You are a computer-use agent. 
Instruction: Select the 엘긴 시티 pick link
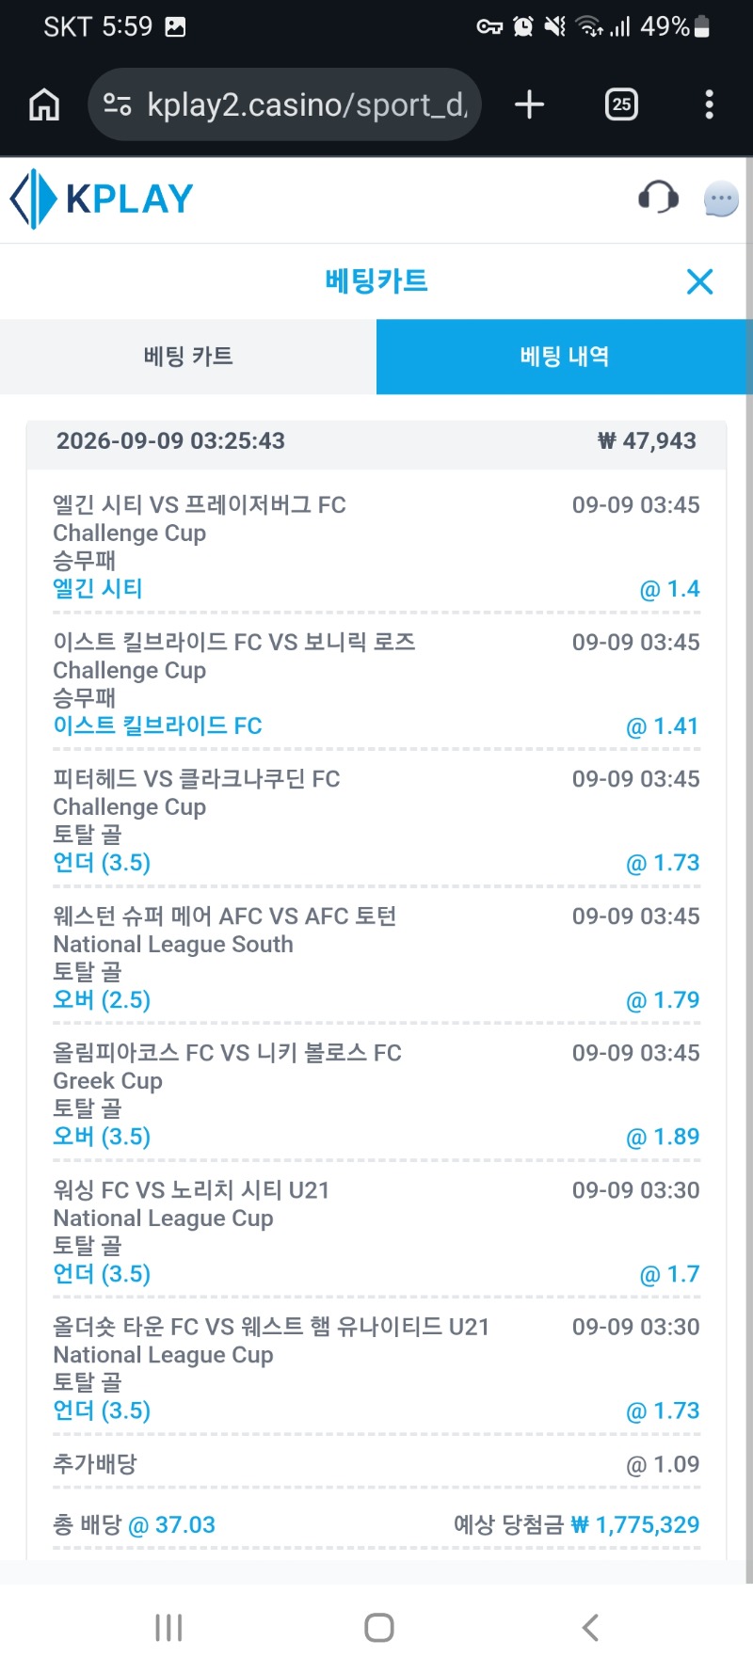[98, 589]
